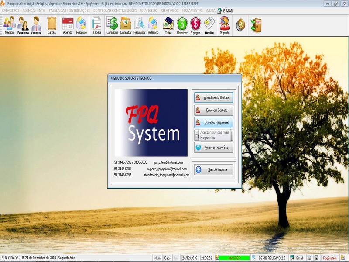Viewport: 349px width, 262px height.
Task: Click the icon left of MASTER in the status bar
Action: click(217, 258)
